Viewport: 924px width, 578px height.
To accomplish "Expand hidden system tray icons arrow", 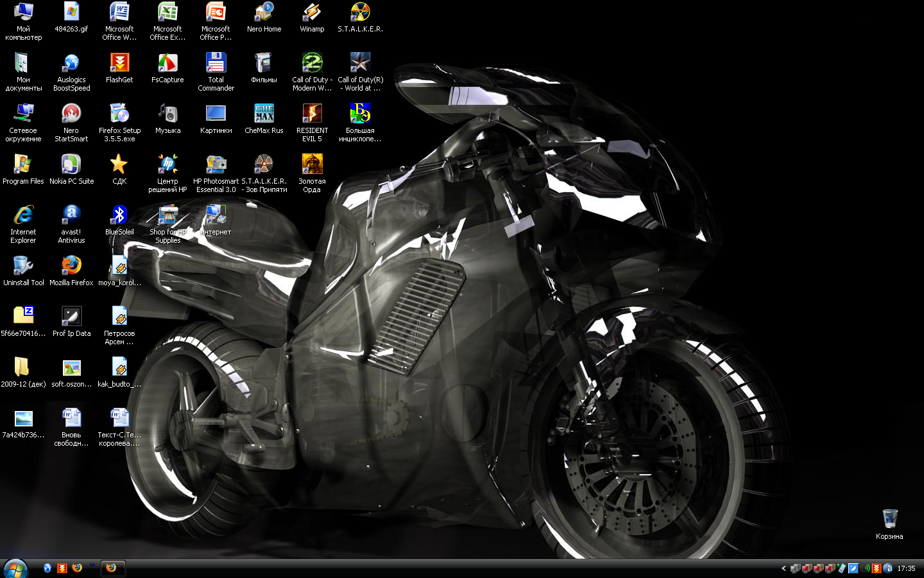I will (x=783, y=568).
